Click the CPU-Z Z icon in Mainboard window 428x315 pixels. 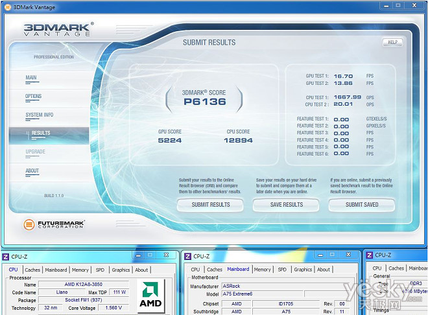pyautogui.click(x=187, y=257)
